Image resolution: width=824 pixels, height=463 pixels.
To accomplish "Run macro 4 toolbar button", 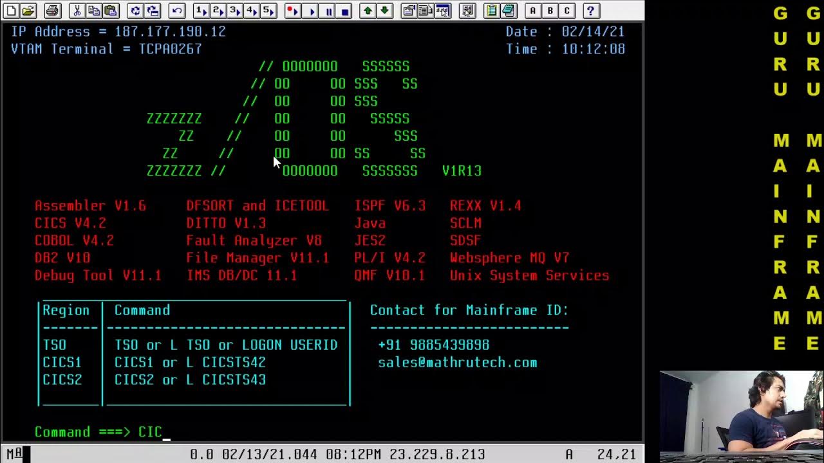I will coord(251,10).
